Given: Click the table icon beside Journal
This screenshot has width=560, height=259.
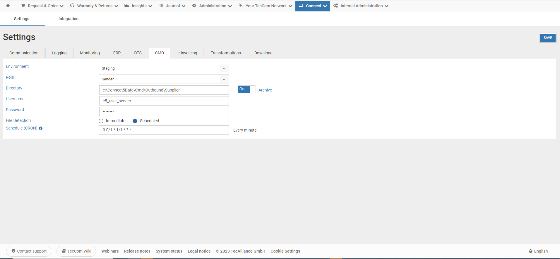Looking at the screenshot, I should [161, 6].
